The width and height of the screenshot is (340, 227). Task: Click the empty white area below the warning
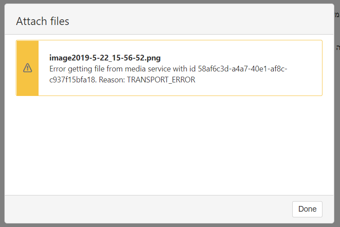(x=169, y=145)
